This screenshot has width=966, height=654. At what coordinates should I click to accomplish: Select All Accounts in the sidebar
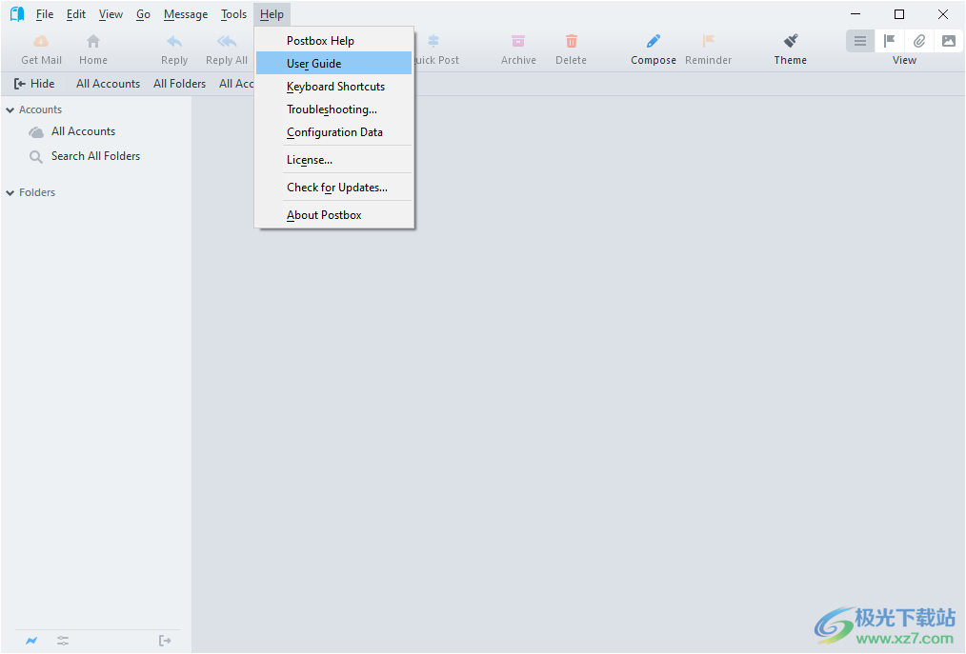pyautogui.click(x=83, y=131)
